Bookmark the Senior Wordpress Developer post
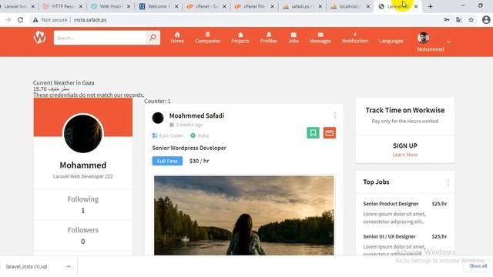This screenshot has width=493, height=277. click(314, 132)
